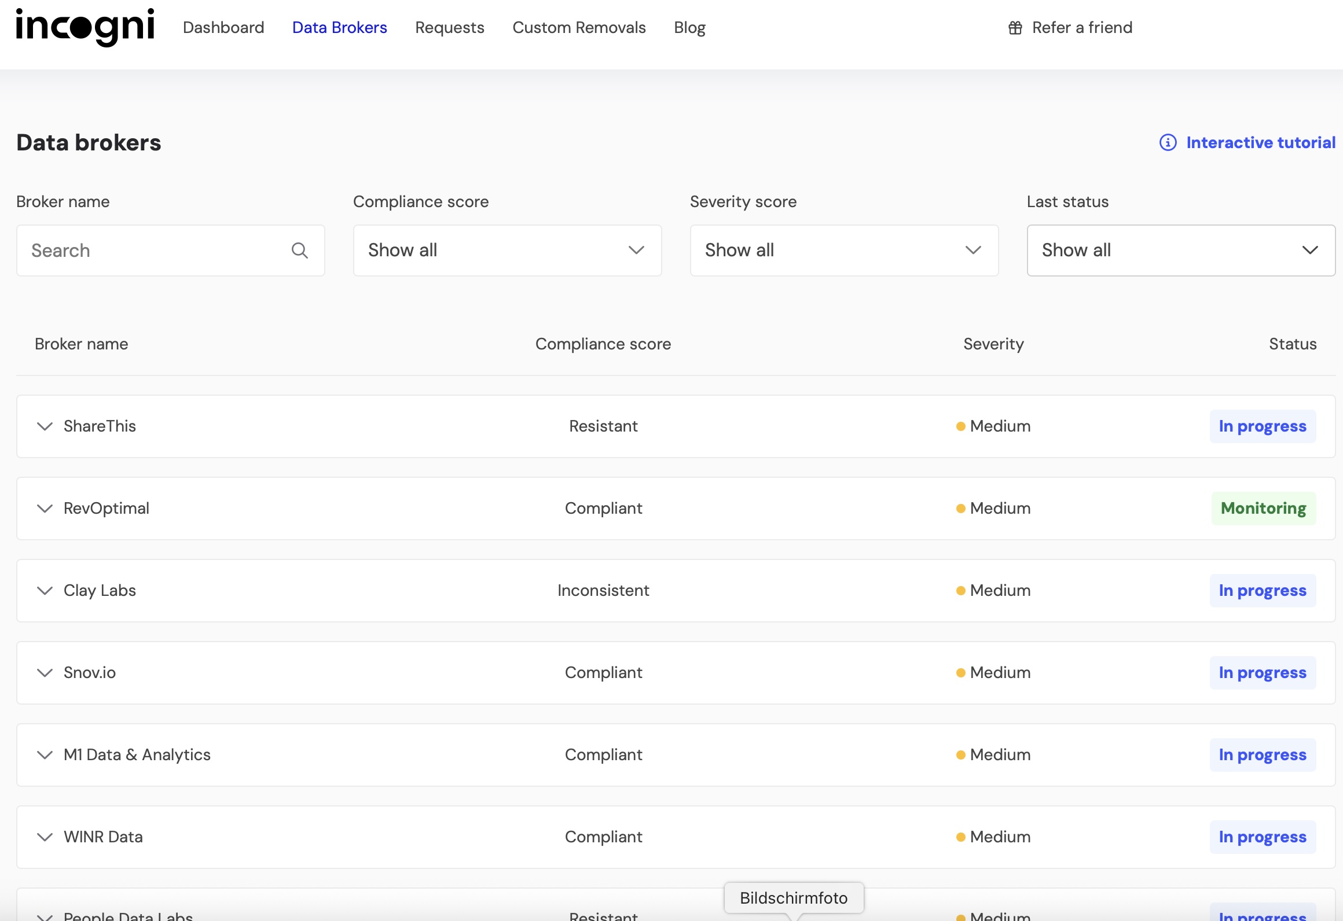Open Severity score filter dropdown
The image size is (1343, 921).
pyautogui.click(x=844, y=250)
